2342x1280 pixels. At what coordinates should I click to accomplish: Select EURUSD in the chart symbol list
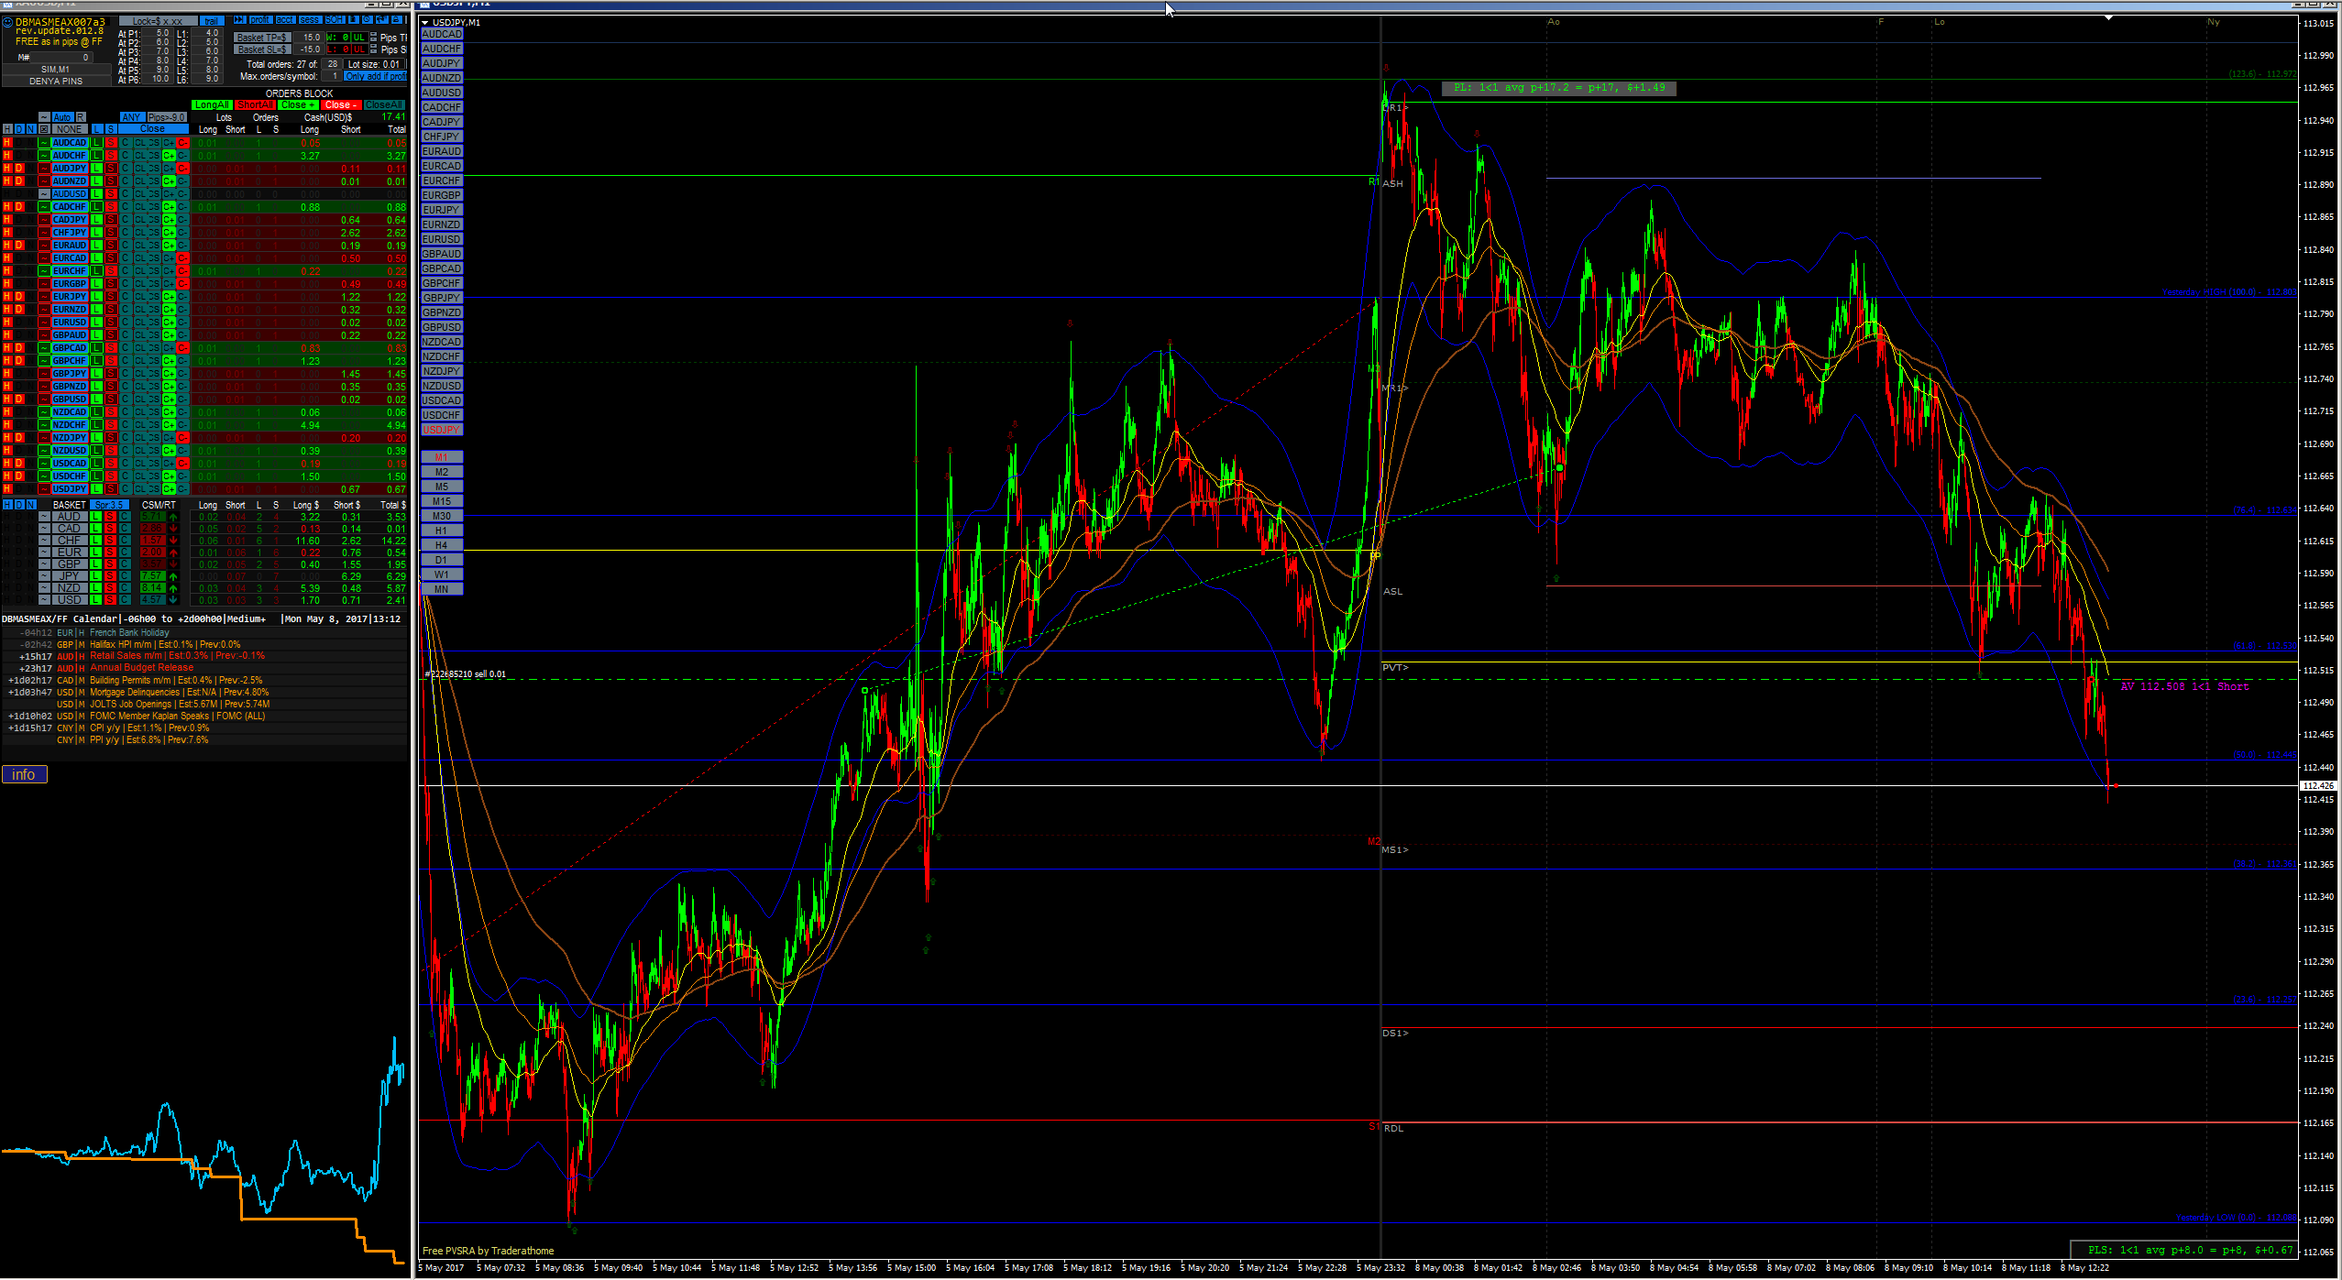pyautogui.click(x=442, y=239)
